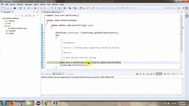Viewport: 189px width, 106px height.
Task: Switch to the Java perspective icon
Action: [183, 8]
